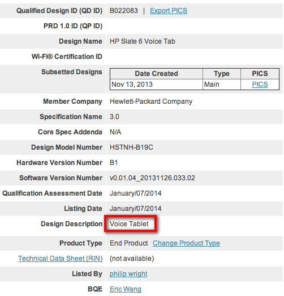Click the PRD 1.0 ID (QP ID) label

pos(73,26)
